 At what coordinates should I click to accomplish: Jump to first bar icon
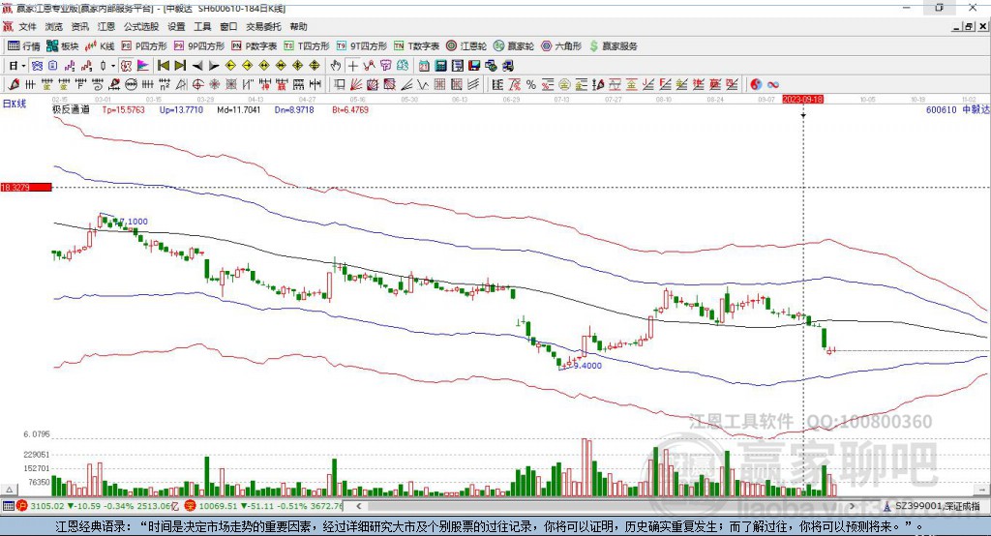[x=163, y=66]
